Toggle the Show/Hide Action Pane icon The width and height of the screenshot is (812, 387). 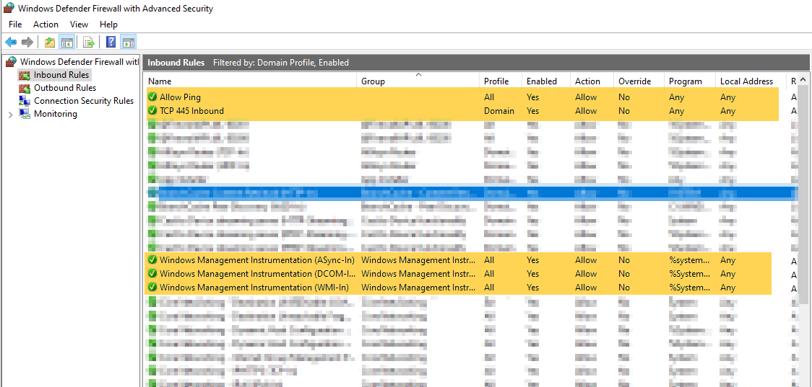pos(128,42)
